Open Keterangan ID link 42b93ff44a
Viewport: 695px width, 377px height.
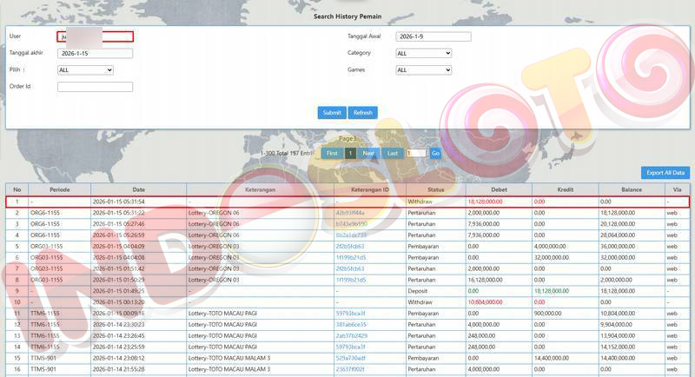(x=350, y=212)
